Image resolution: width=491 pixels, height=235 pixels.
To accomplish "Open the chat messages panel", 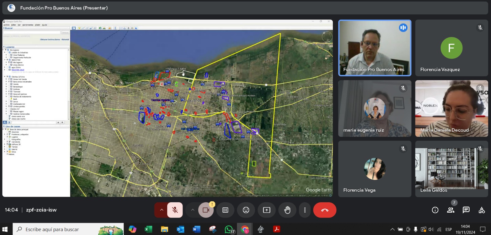I will [466, 210].
